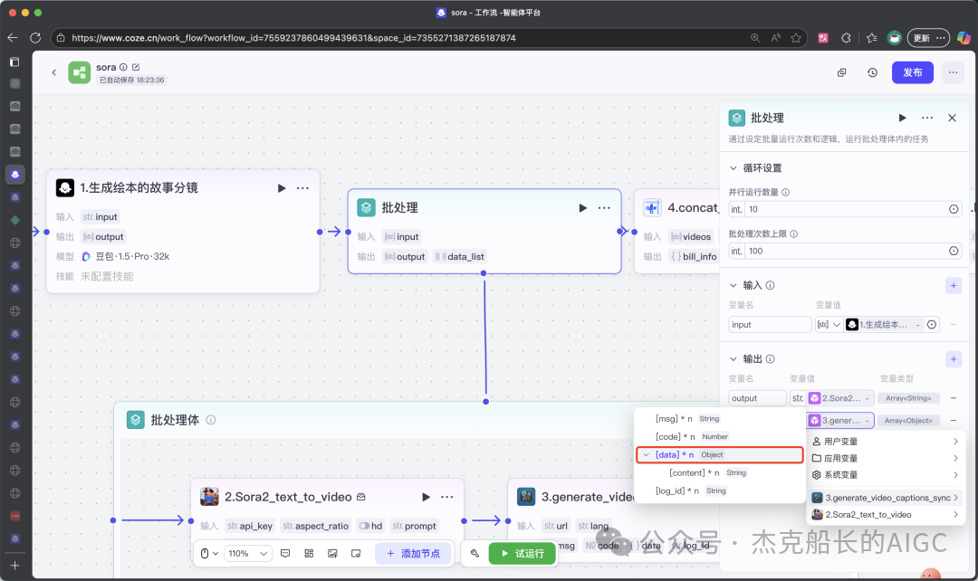The image size is (978, 581).
Task: Add a comment note on canvas
Action: tap(285, 554)
